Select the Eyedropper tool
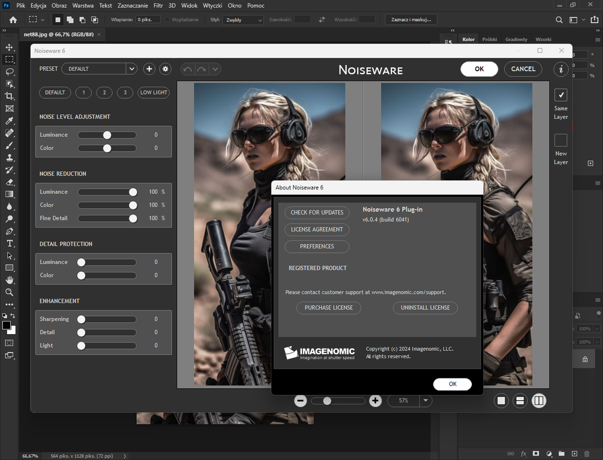Image resolution: width=603 pixels, height=460 pixels. click(x=9, y=121)
